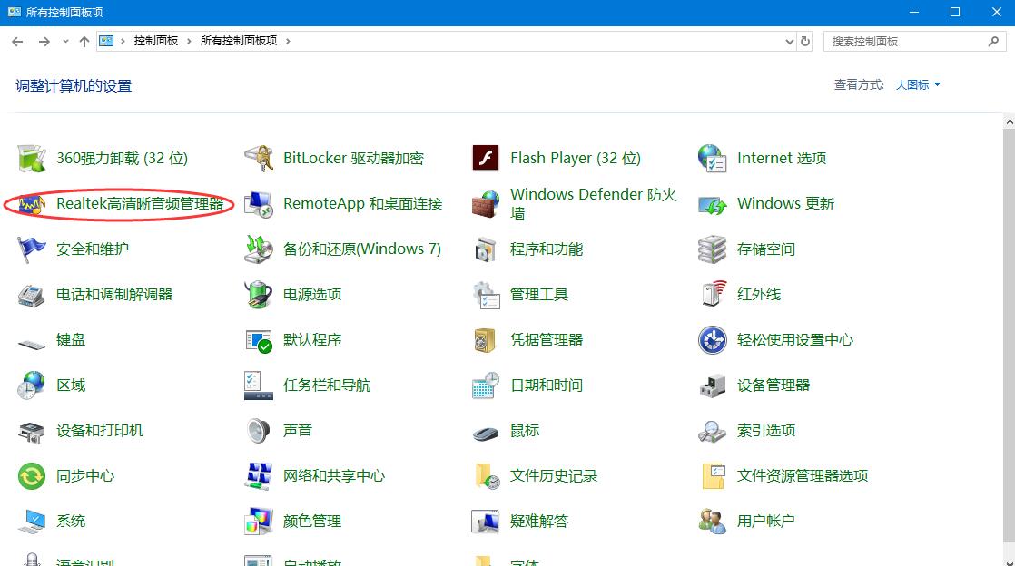
Task: Open the 存储空间 icon
Action: 712,249
